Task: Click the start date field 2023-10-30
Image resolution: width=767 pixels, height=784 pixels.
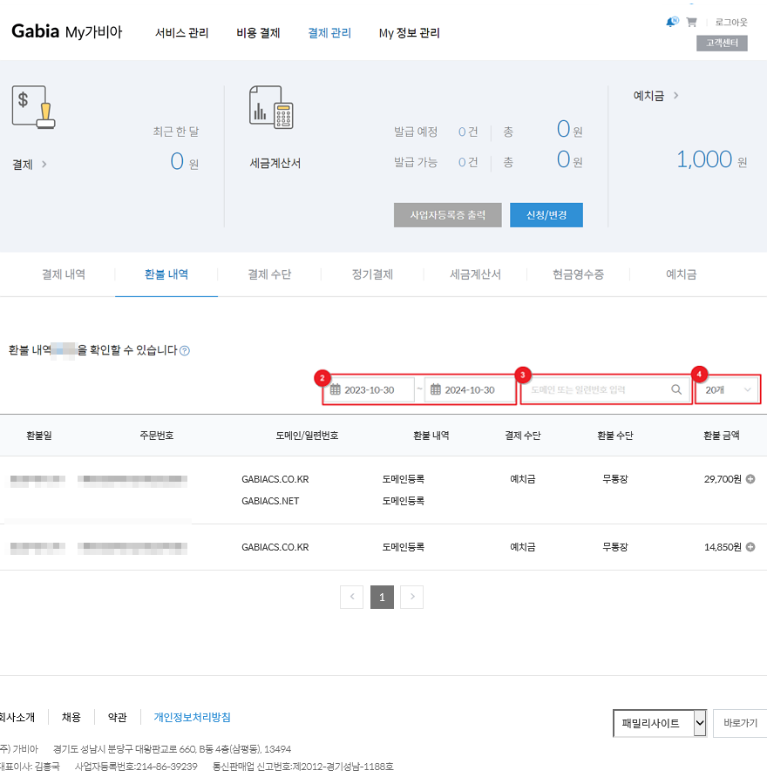Action: [x=370, y=389]
